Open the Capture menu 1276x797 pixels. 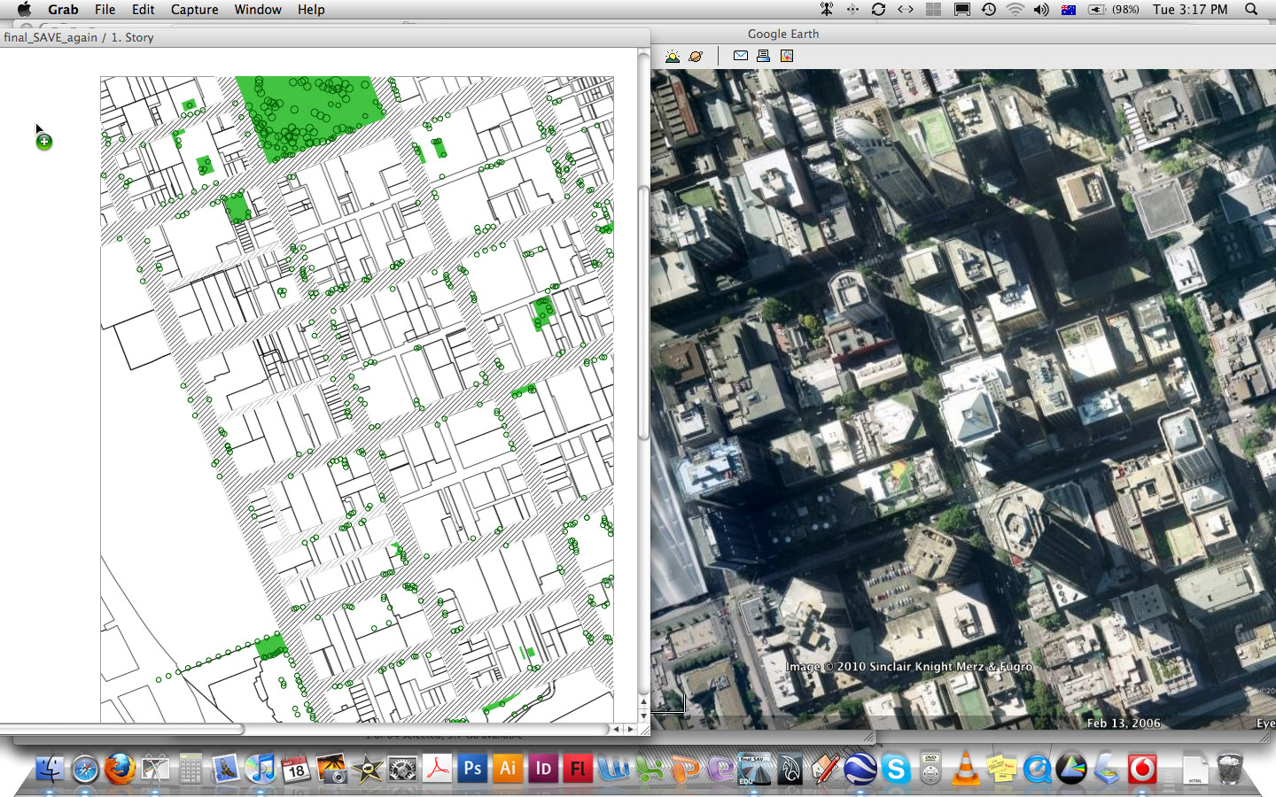194,10
